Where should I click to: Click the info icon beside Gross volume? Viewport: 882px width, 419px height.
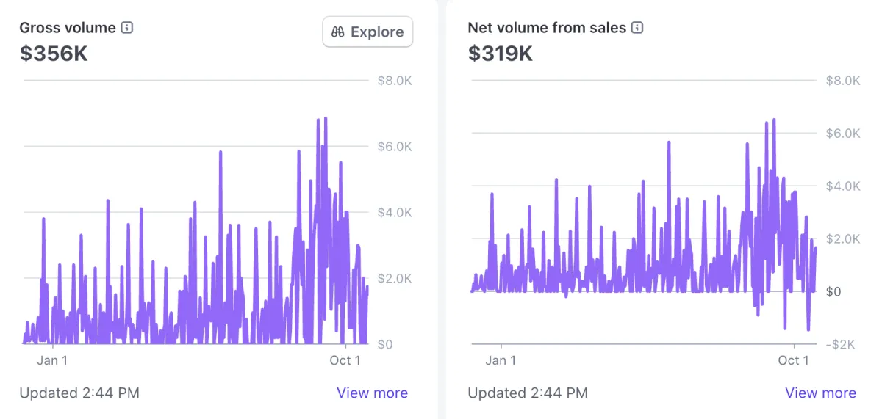pyautogui.click(x=127, y=28)
